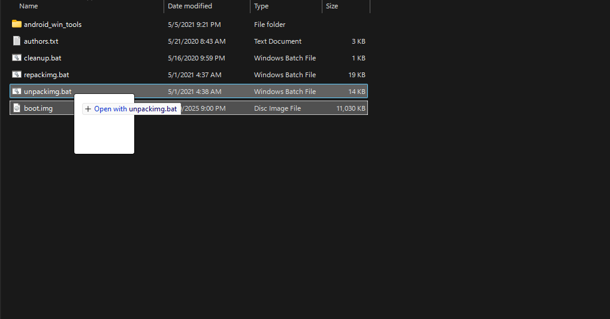Click the authors.txt document icon
The image size is (610, 319).
(16, 41)
